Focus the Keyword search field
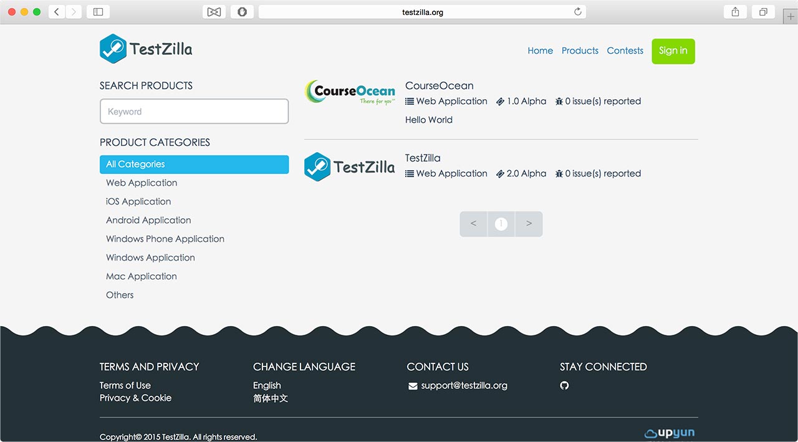The height and width of the screenshot is (442, 798). [194, 112]
